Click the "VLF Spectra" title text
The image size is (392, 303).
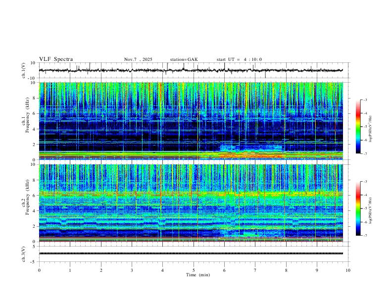(56, 59)
